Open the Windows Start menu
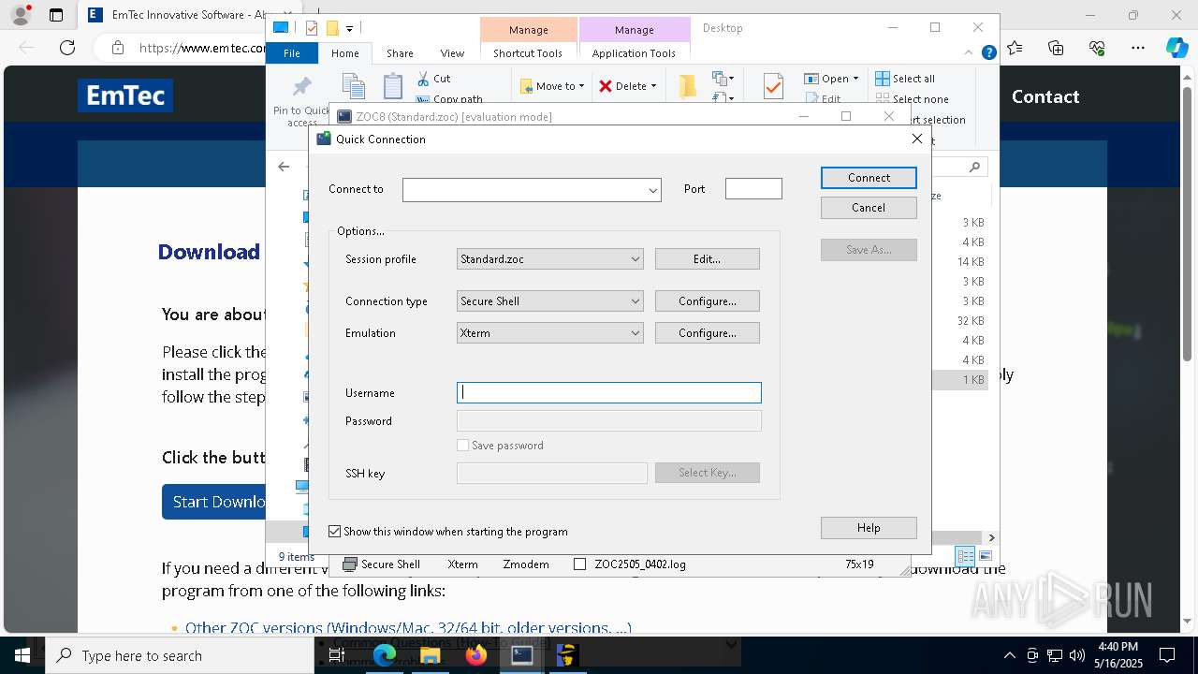Image resolution: width=1198 pixels, height=674 pixels. click(x=22, y=655)
